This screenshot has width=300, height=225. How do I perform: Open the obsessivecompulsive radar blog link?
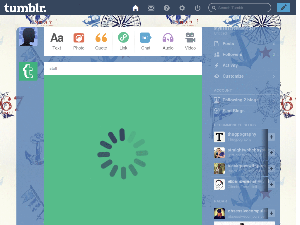[x=247, y=211]
